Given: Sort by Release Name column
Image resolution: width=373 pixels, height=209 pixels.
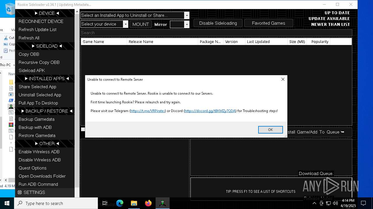Looking at the screenshot, I should [x=162, y=42].
